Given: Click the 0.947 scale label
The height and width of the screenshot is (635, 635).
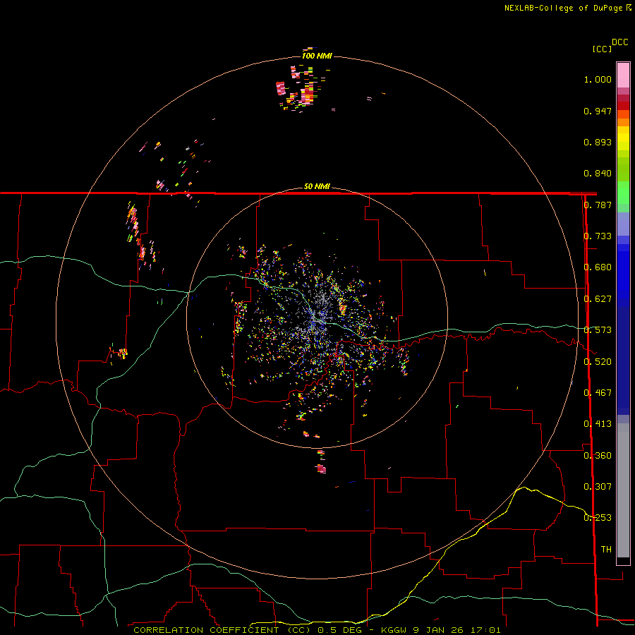Looking at the screenshot, I should click(x=598, y=111).
